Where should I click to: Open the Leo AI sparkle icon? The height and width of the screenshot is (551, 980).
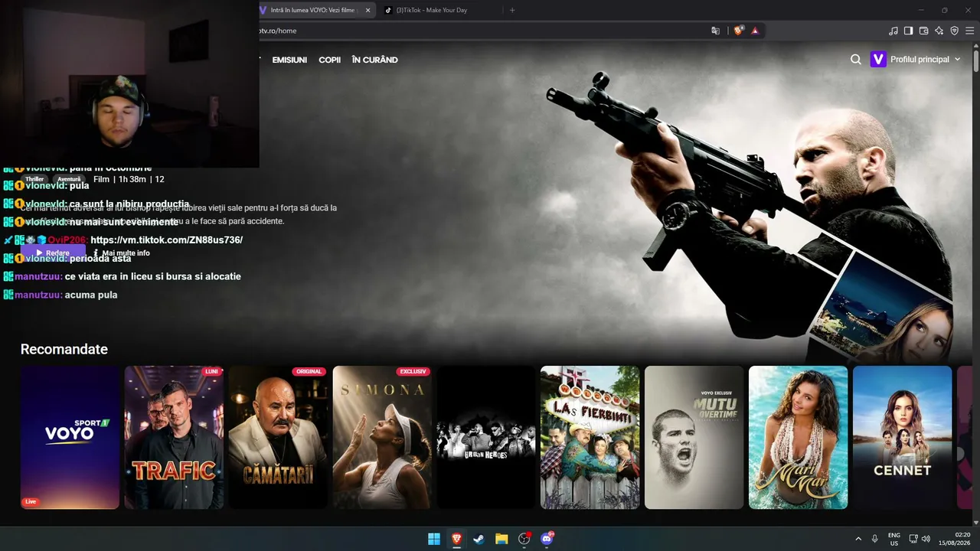coord(939,31)
